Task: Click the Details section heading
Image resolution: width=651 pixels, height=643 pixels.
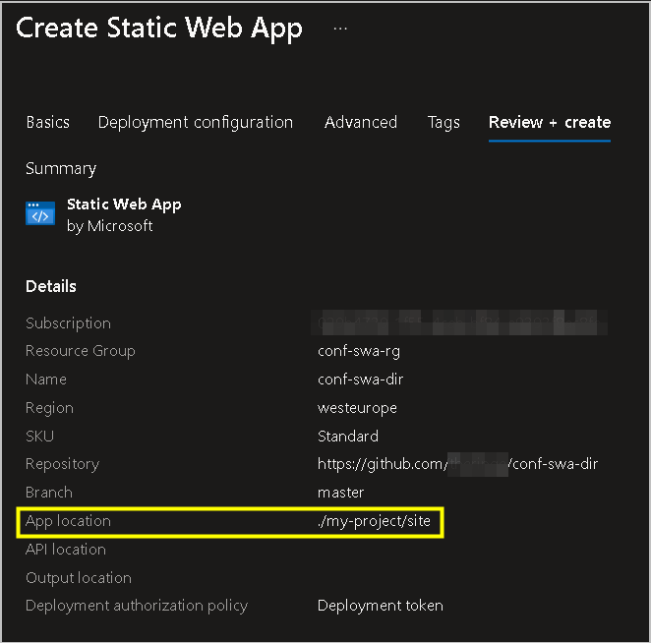Action: tap(51, 287)
